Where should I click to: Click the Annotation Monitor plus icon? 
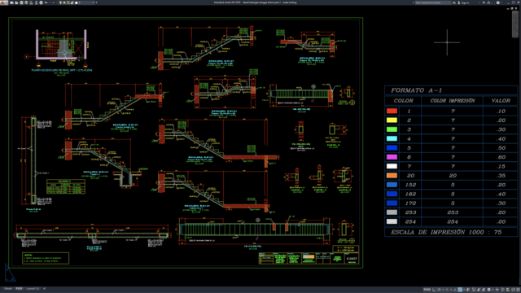497,290
